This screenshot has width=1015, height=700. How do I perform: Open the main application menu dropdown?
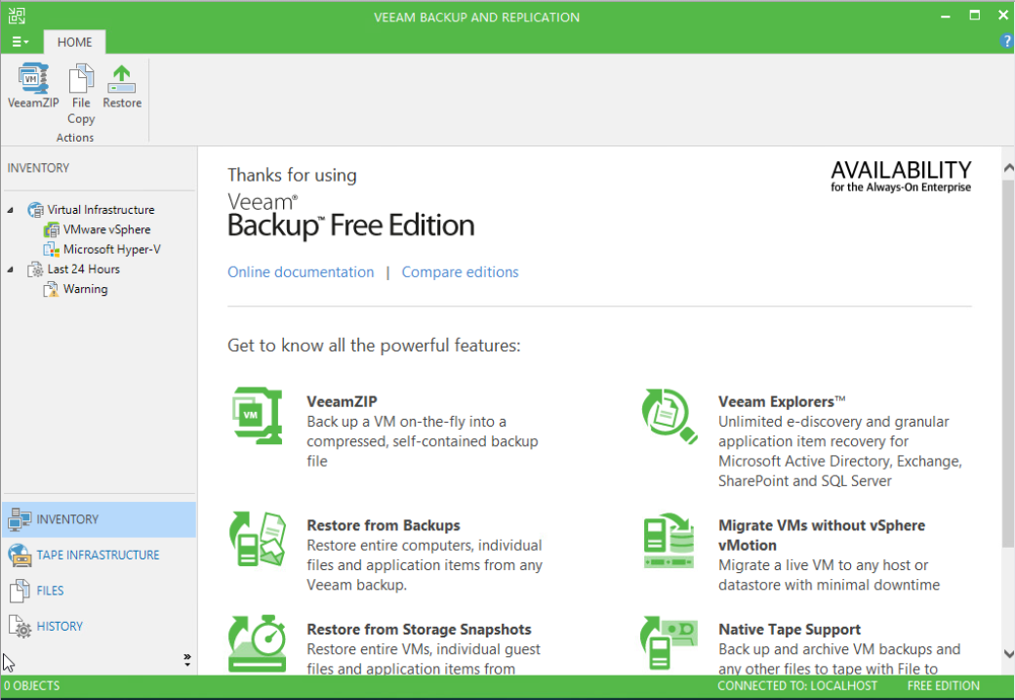[20, 42]
